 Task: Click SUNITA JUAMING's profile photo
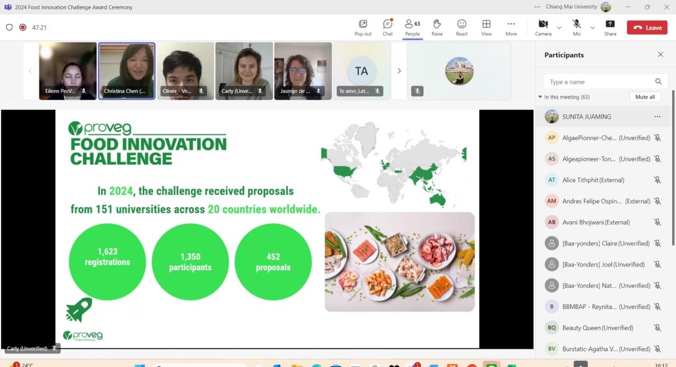tap(552, 117)
